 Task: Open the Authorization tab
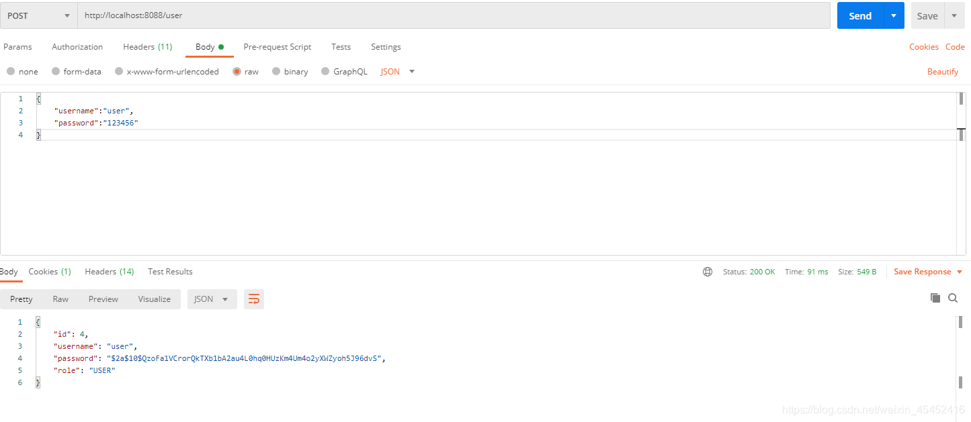pos(77,47)
